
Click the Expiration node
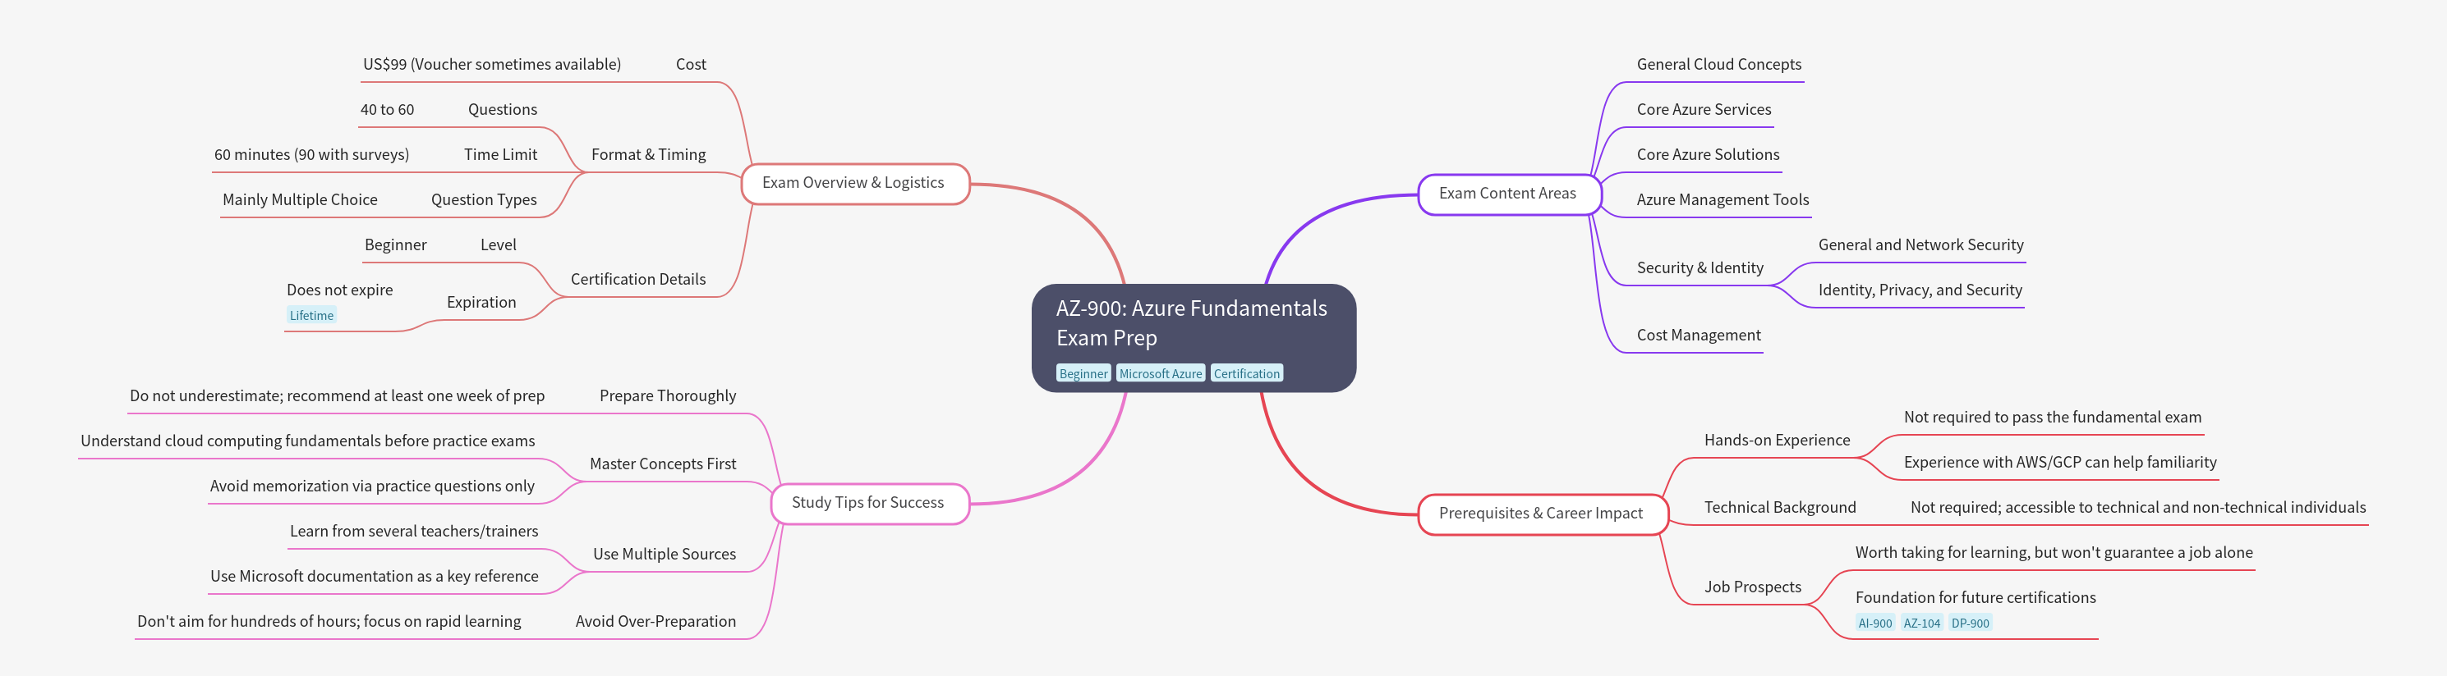(x=481, y=303)
